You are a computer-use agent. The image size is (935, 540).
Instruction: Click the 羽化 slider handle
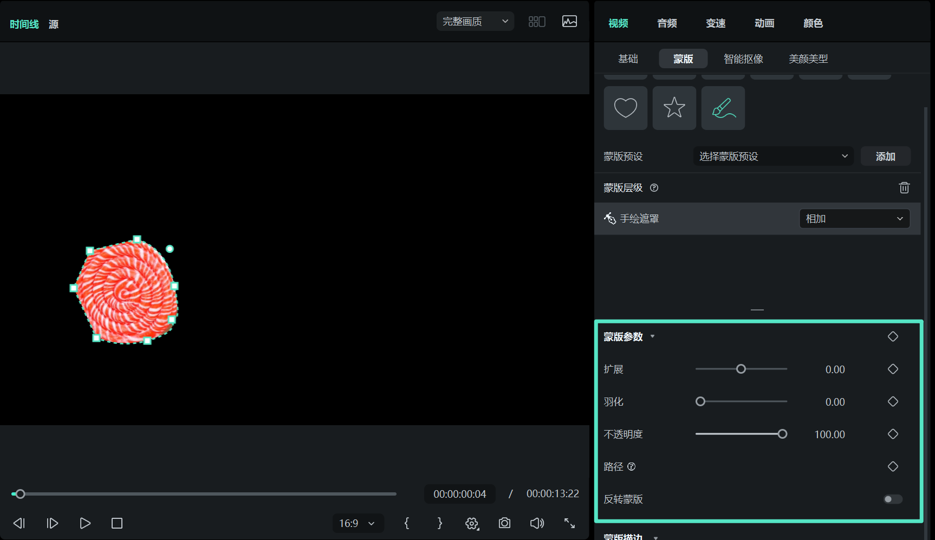point(700,401)
